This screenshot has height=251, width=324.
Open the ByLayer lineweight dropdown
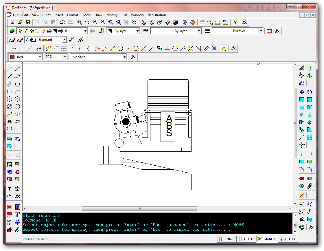261,31
